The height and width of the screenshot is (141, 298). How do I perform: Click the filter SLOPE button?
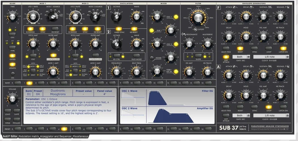coord(198,55)
